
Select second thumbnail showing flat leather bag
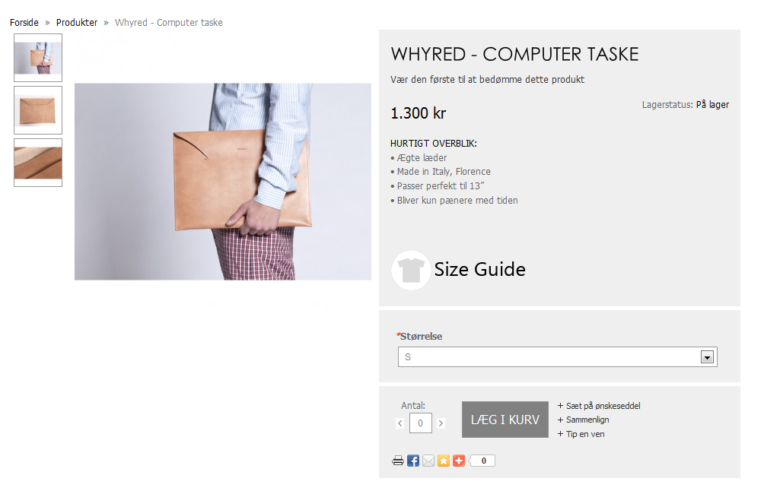38,110
